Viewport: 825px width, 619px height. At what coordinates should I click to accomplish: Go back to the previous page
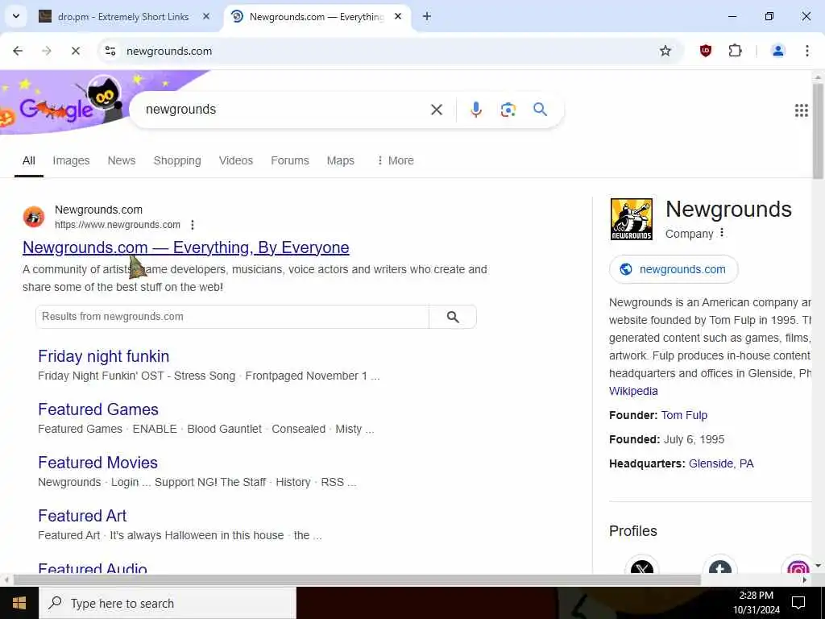click(18, 51)
